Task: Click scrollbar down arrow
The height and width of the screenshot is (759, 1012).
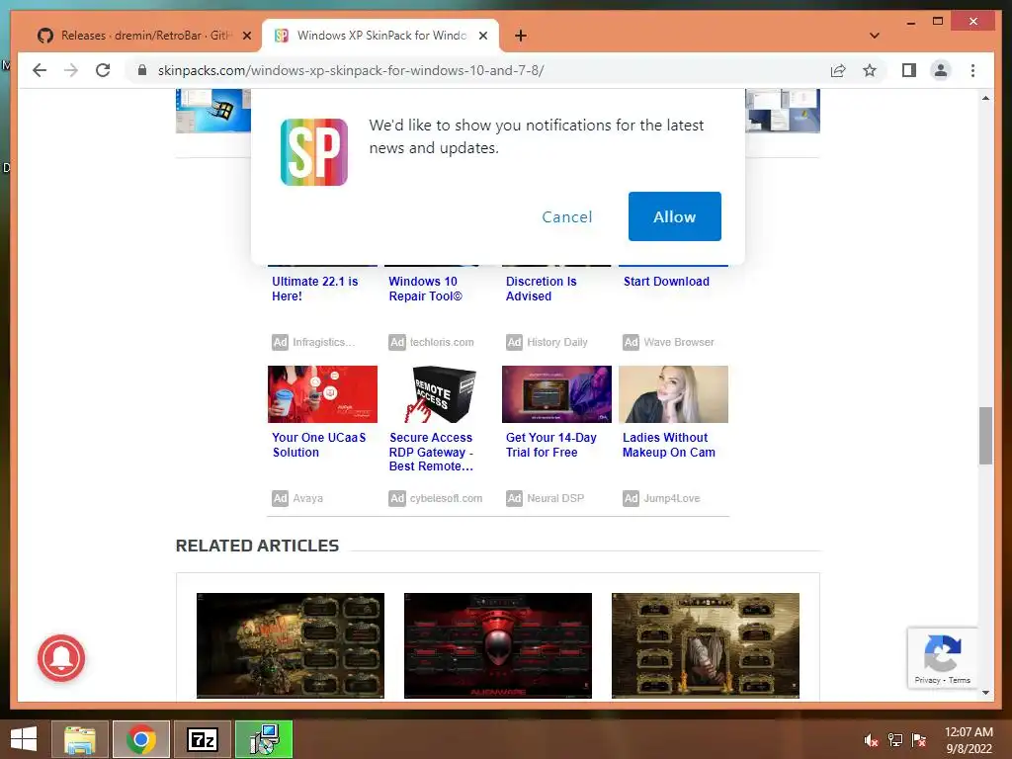Action: coord(985,693)
